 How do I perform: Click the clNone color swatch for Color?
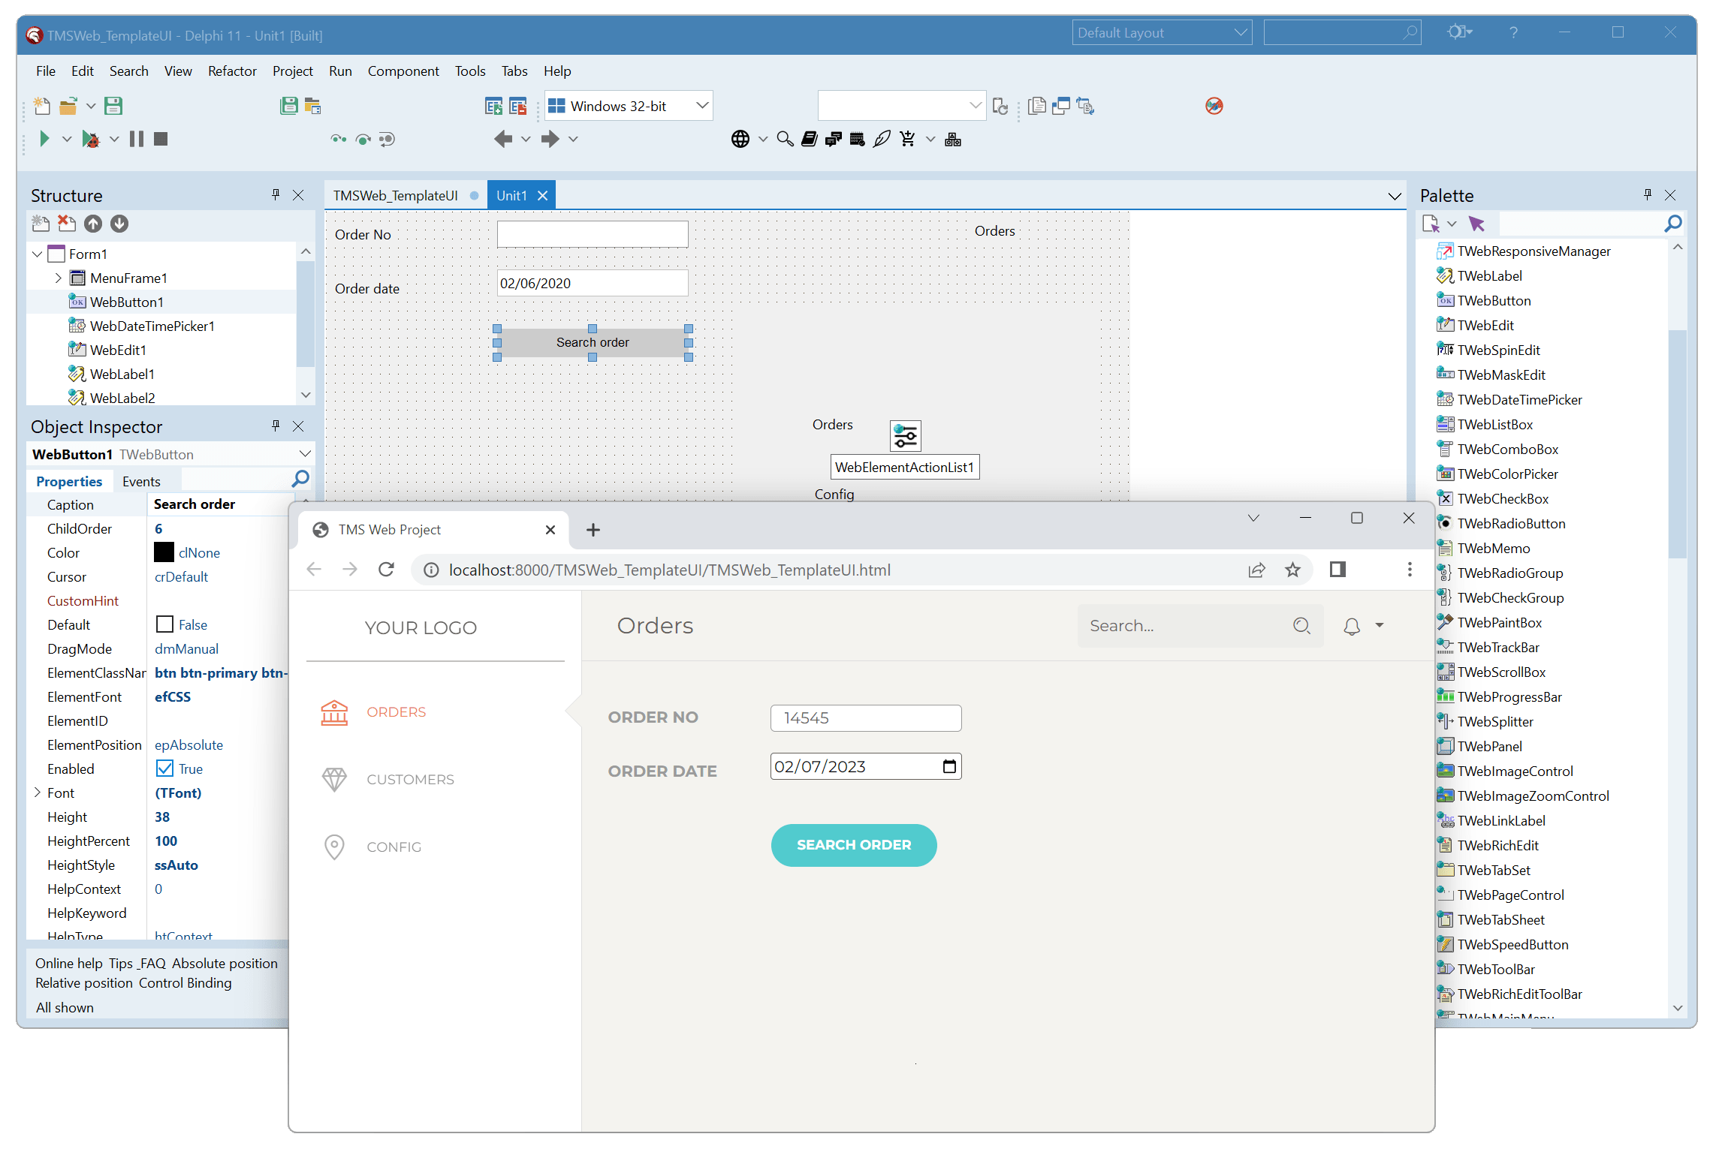coord(164,552)
